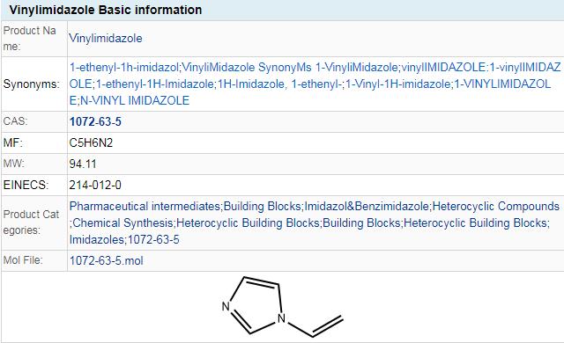Image resolution: width=564 pixels, height=343 pixels.
Task: Select the 1-Vinyl-1H-imidazole synonym link
Action: point(398,84)
